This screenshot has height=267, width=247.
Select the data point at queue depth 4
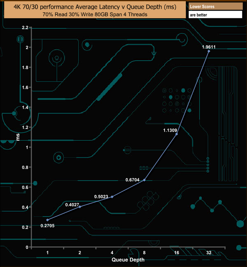point(112,197)
